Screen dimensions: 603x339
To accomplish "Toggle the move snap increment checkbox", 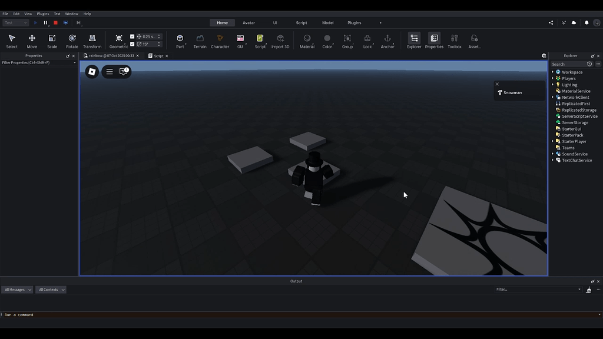I will coord(132,36).
